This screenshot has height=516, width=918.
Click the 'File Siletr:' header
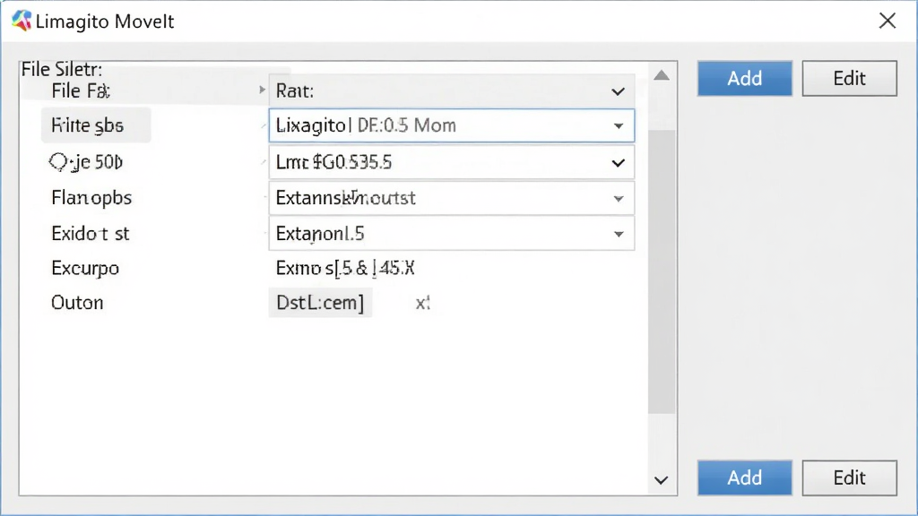coord(62,69)
